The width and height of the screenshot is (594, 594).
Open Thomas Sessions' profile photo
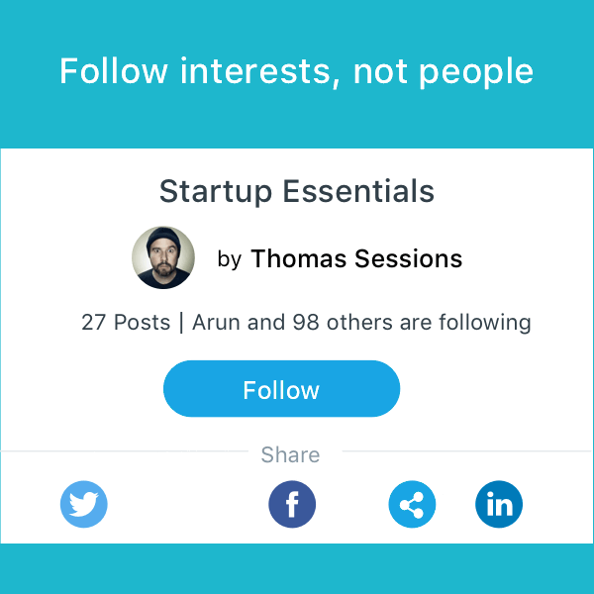(x=163, y=257)
